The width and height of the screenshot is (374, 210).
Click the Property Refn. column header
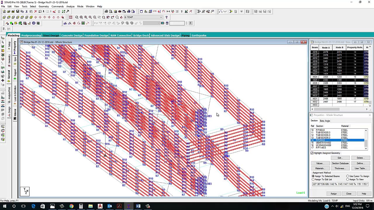[x=355, y=48]
